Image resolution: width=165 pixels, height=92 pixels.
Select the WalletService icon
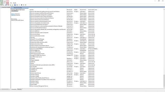[x=30, y=70]
